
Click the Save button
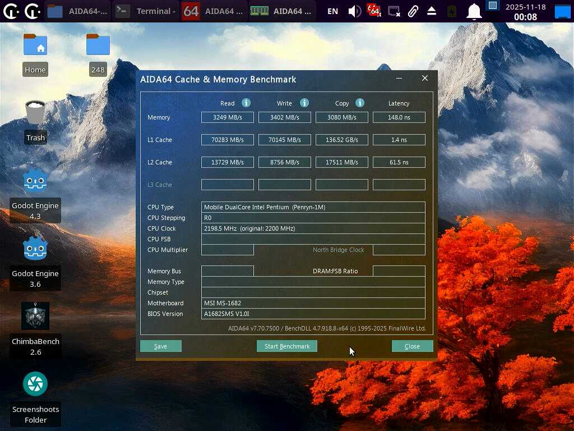point(161,346)
